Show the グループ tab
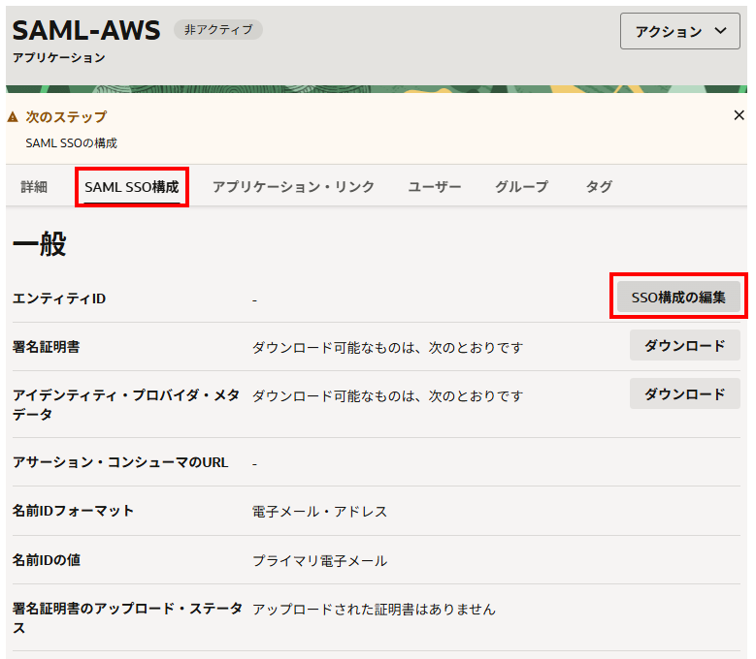Image resolution: width=756 pixels, height=659 pixels. click(x=521, y=187)
